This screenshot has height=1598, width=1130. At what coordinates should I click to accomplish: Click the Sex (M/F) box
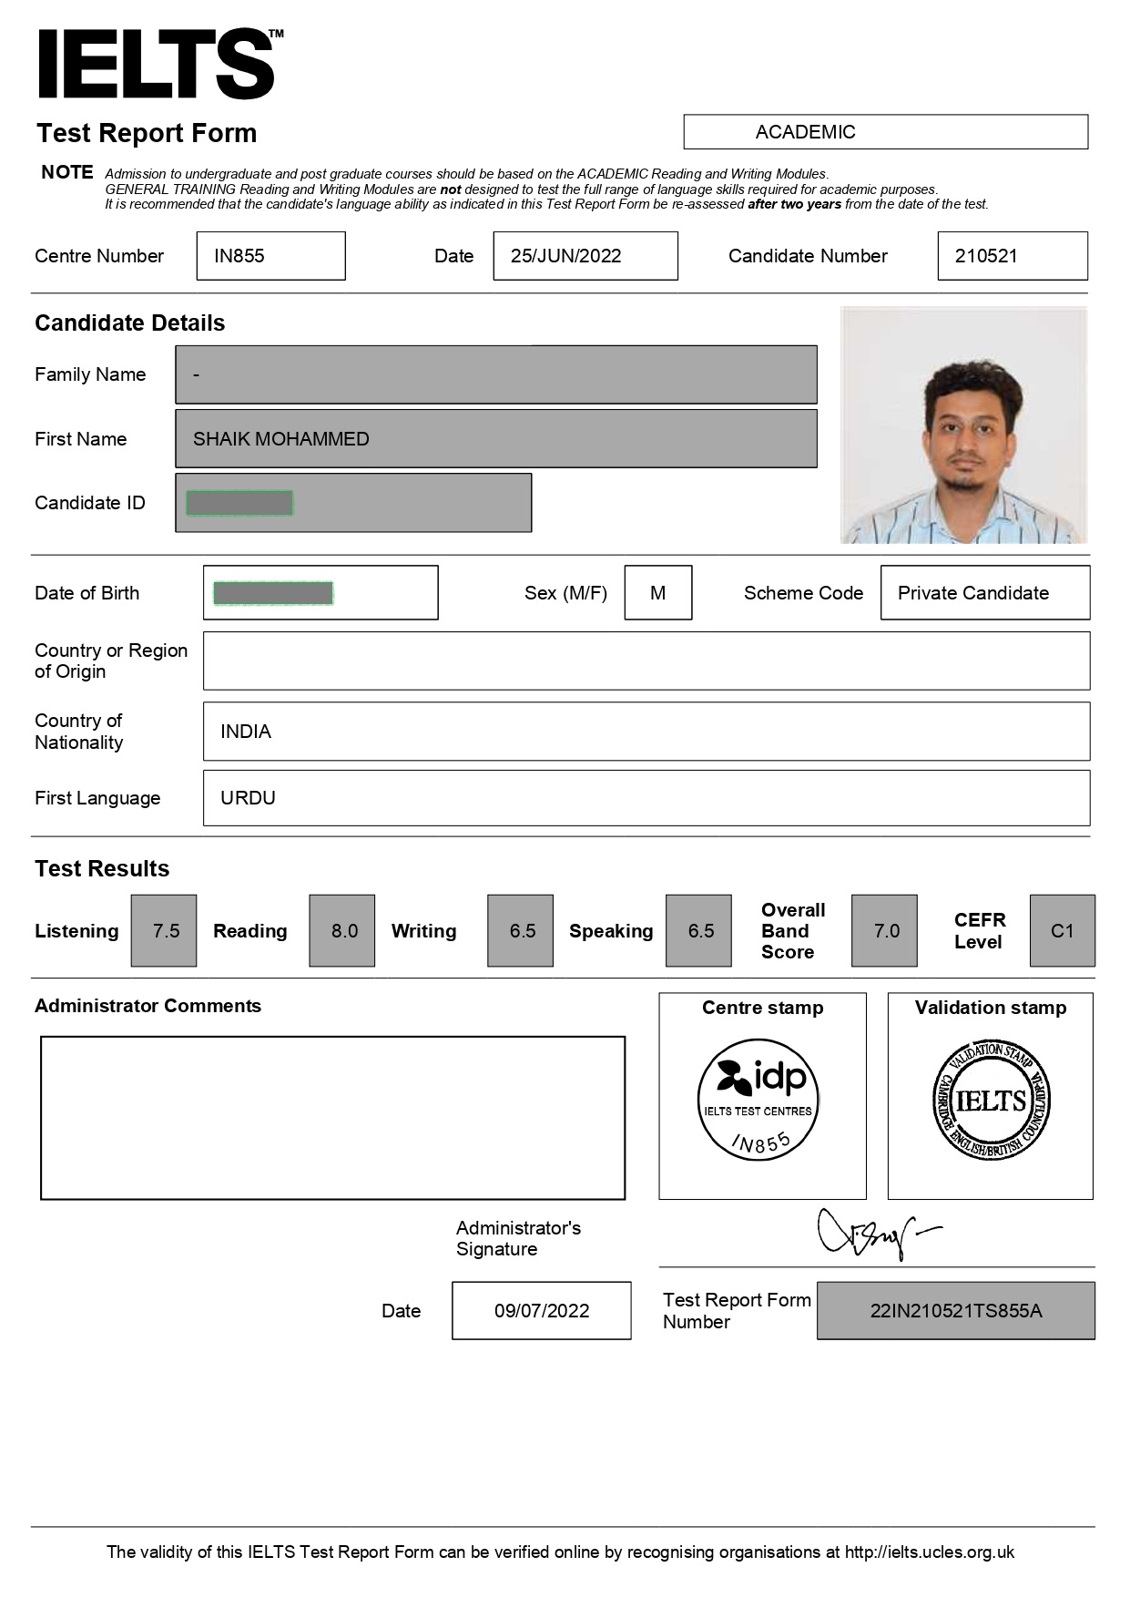coord(657,593)
